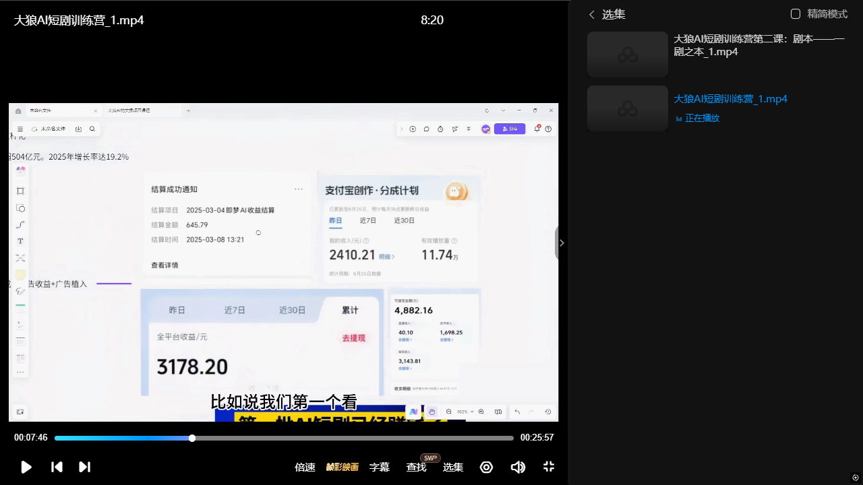The height and width of the screenshot is (485, 863).
Task: Click thumbnail of currently playing video
Action: click(x=628, y=108)
